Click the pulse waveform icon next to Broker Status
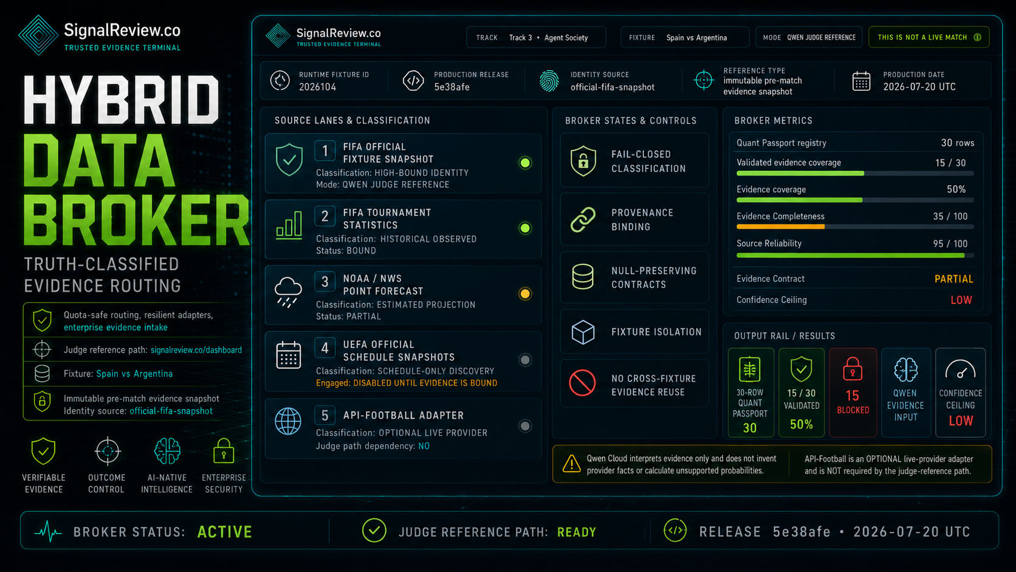Viewport: 1016px width, 572px height. 48,532
